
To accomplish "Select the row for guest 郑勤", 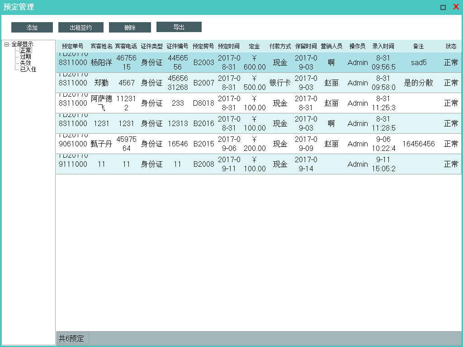I will tap(101, 83).
